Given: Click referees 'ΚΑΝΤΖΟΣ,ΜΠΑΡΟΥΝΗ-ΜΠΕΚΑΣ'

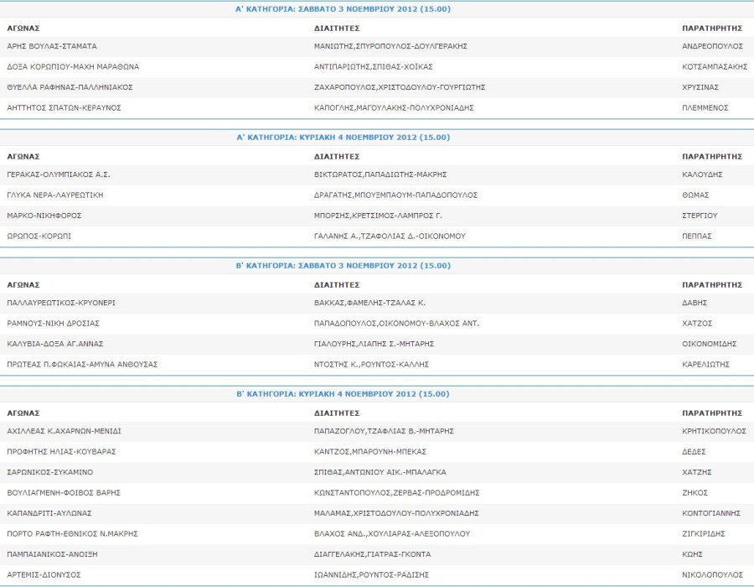Looking at the screenshot, I should (370, 452).
